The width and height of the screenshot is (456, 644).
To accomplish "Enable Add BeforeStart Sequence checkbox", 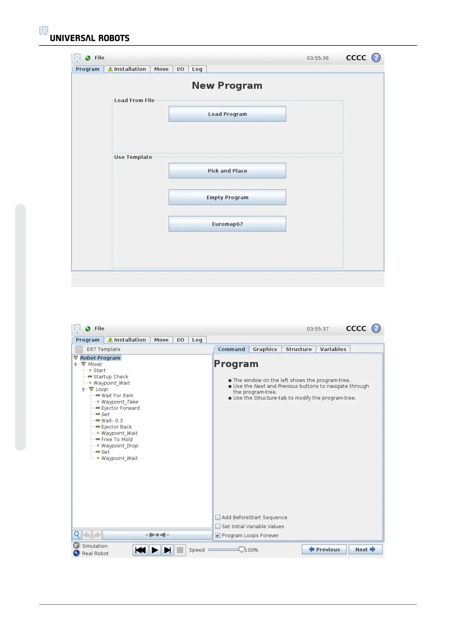I will (x=218, y=517).
